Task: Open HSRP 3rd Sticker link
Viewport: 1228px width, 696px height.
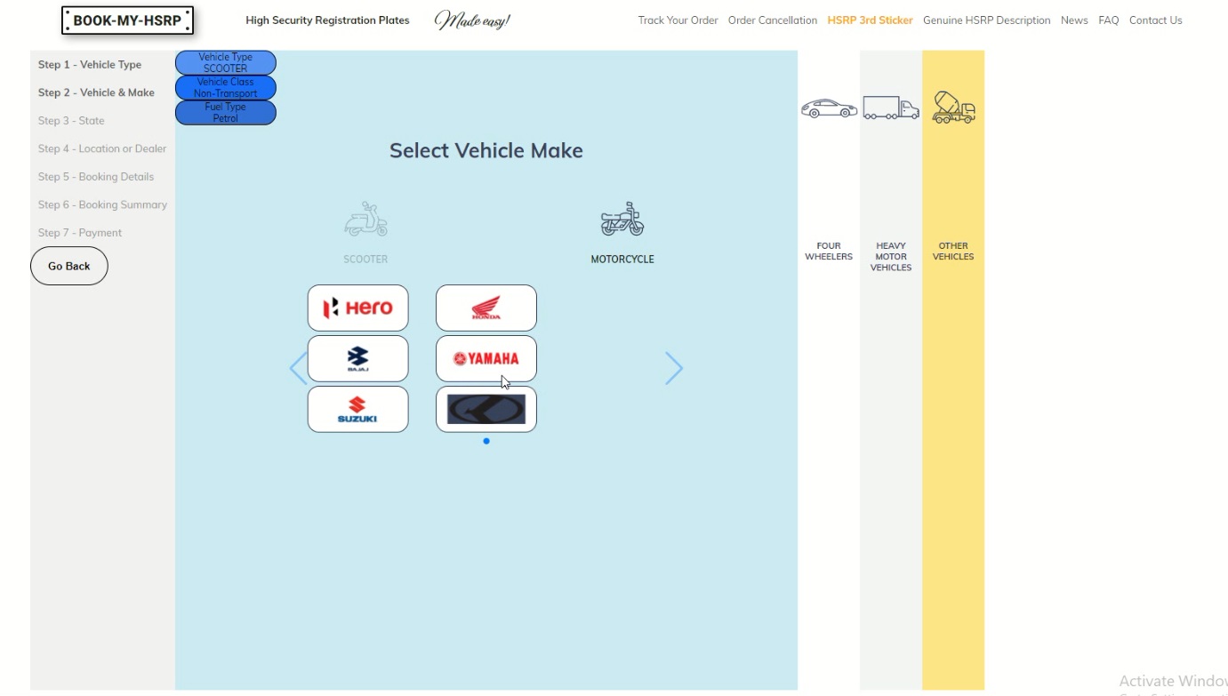Action: (870, 20)
